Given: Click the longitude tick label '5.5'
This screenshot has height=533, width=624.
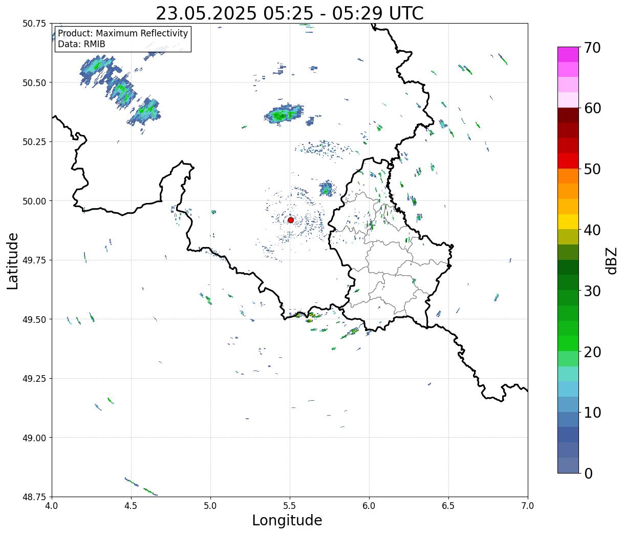Looking at the screenshot, I should point(290,506).
